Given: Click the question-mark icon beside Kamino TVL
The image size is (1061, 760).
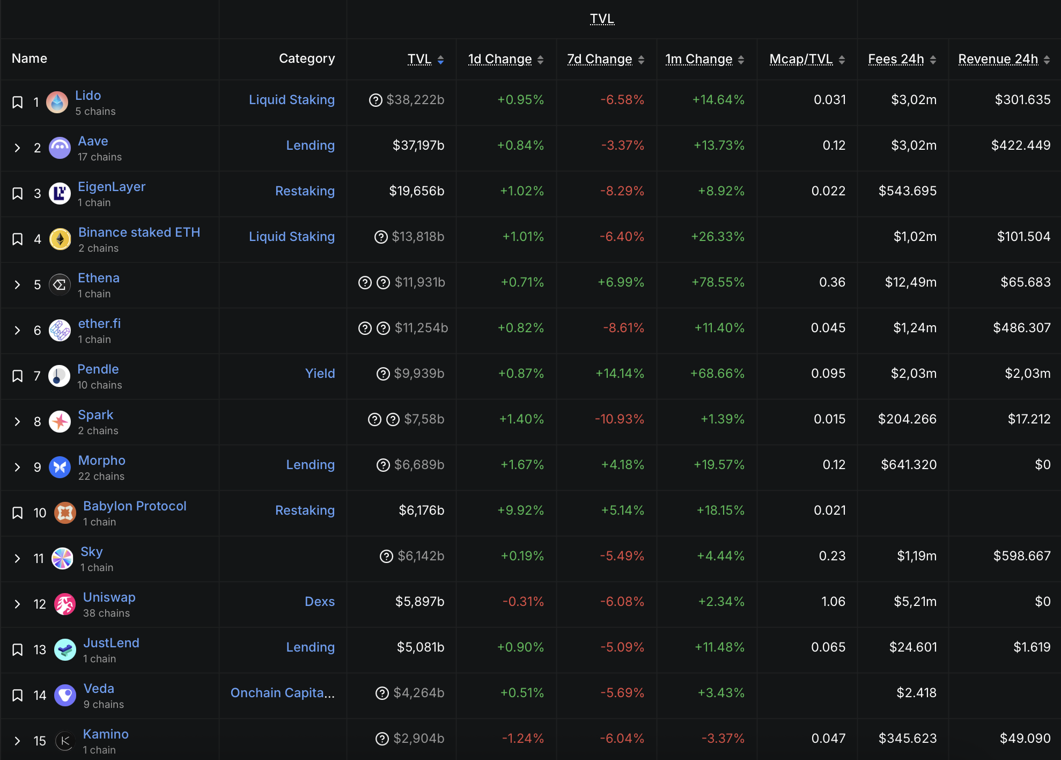Looking at the screenshot, I should coord(382,739).
